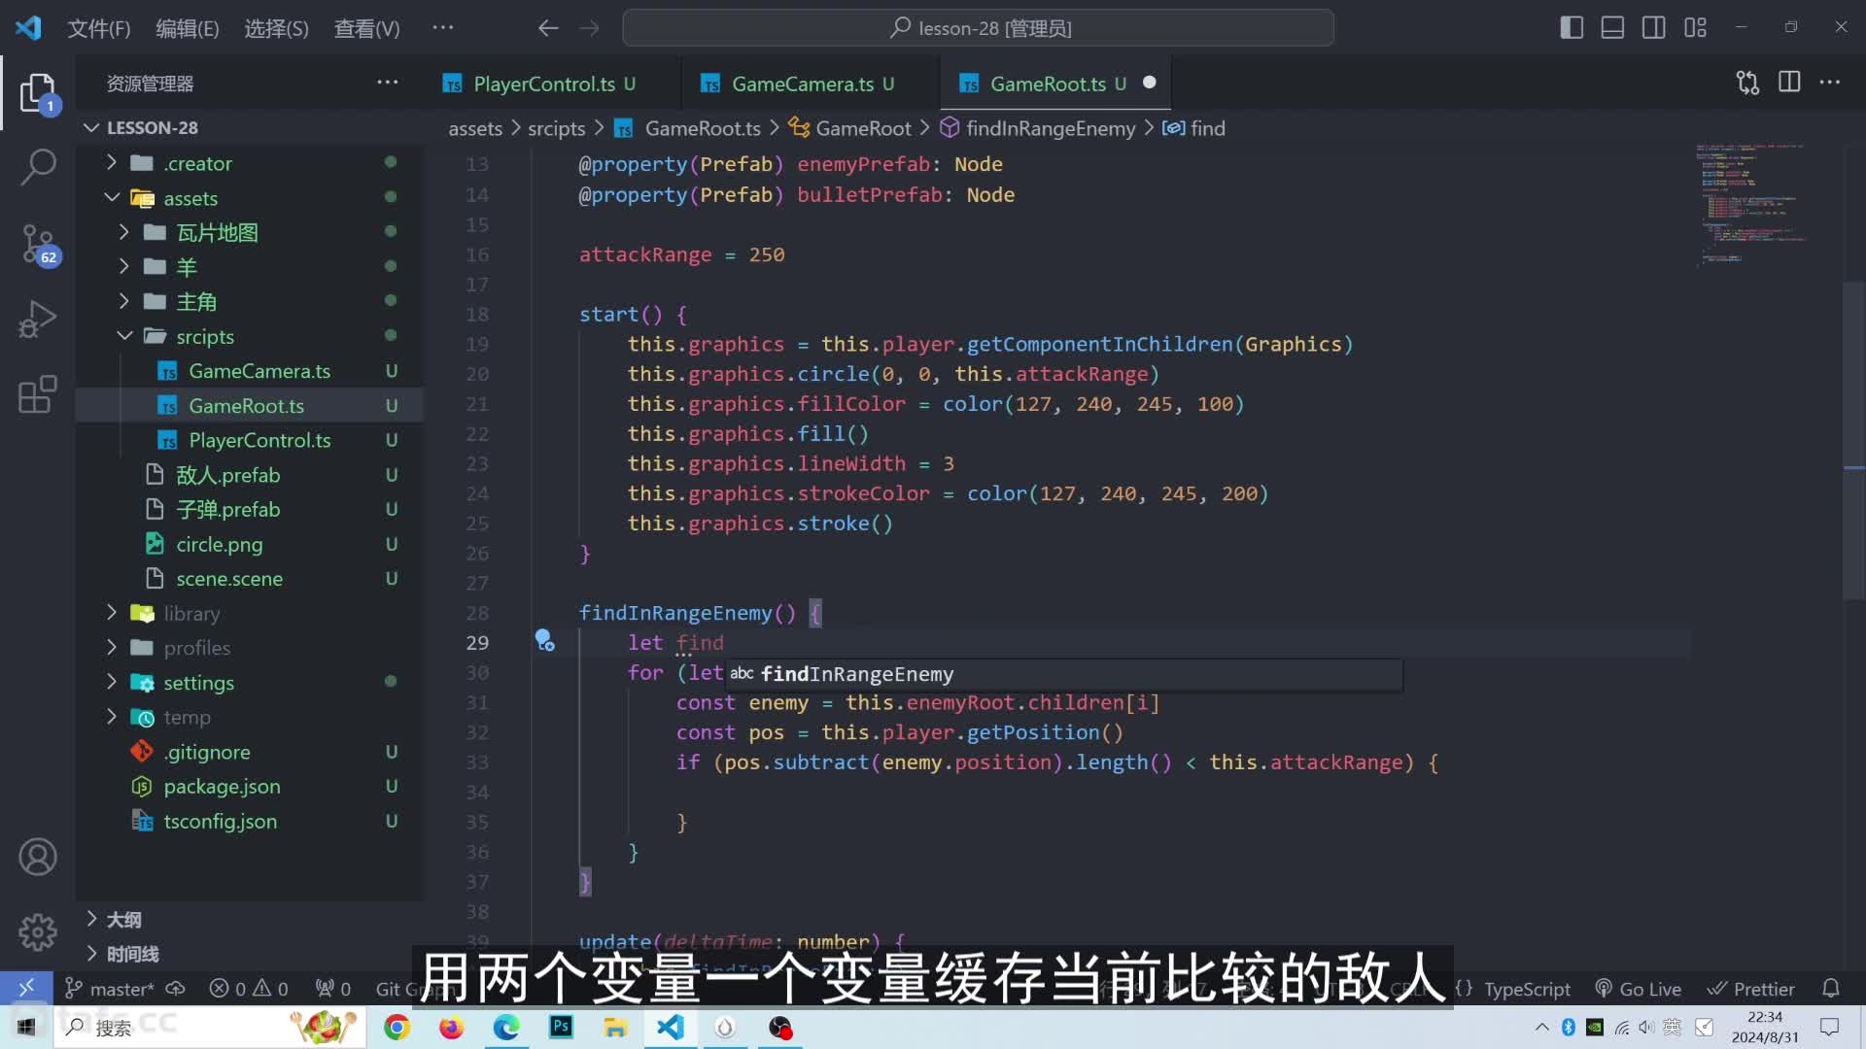Open Run and Debug view

(x=38, y=319)
